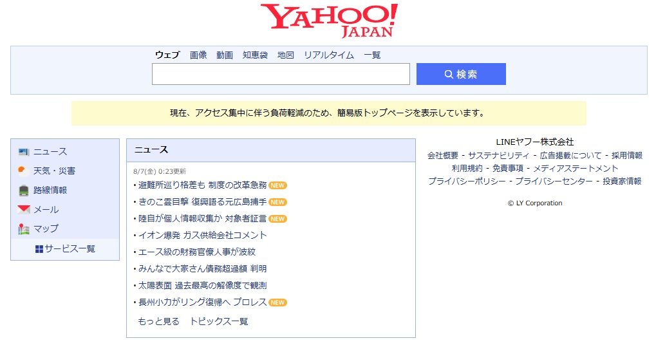Click the © LY Corporation copyright text
665x345 pixels.
click(x=535, y=203)
